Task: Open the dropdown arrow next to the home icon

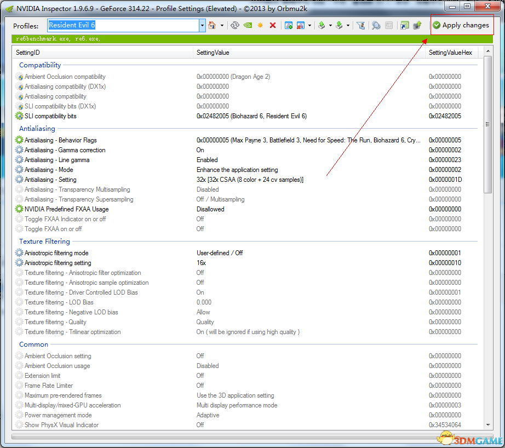Action: coord(222,25)
